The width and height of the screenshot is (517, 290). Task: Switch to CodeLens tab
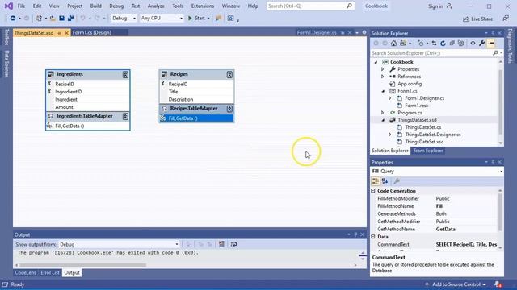25,273
